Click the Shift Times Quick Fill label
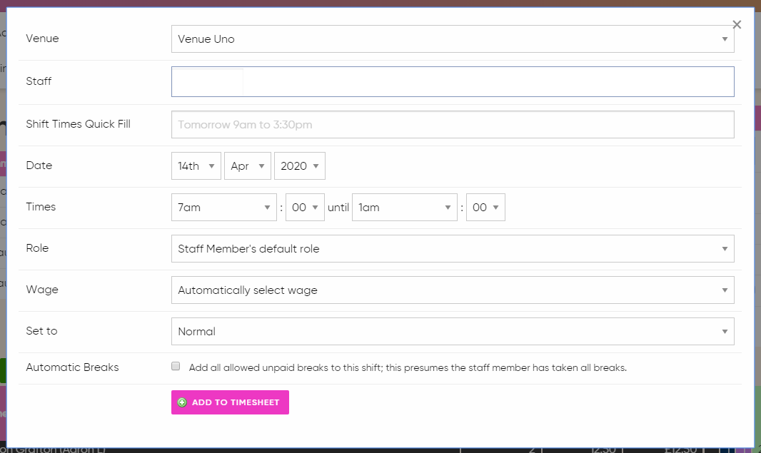Viewport: 761px width, 453px height. click(78, 124)
